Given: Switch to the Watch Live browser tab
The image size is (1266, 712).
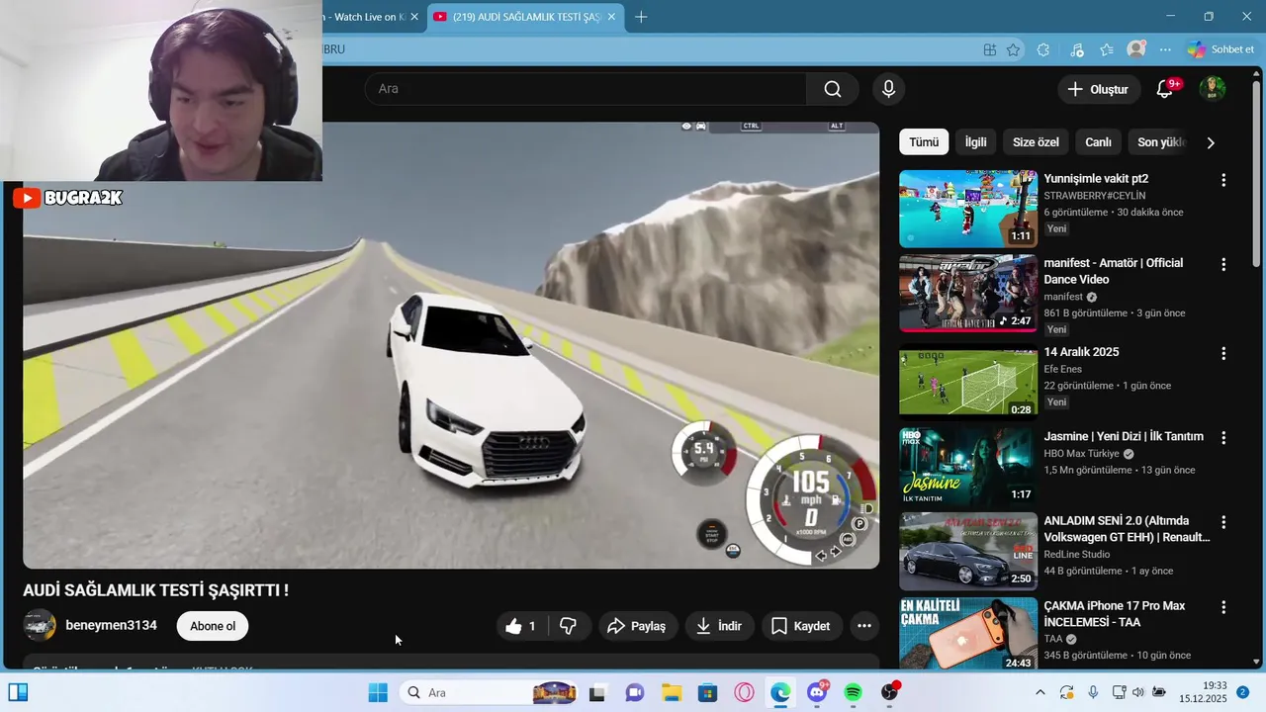Looking at the screenshot, I should (x=368, y=17).
